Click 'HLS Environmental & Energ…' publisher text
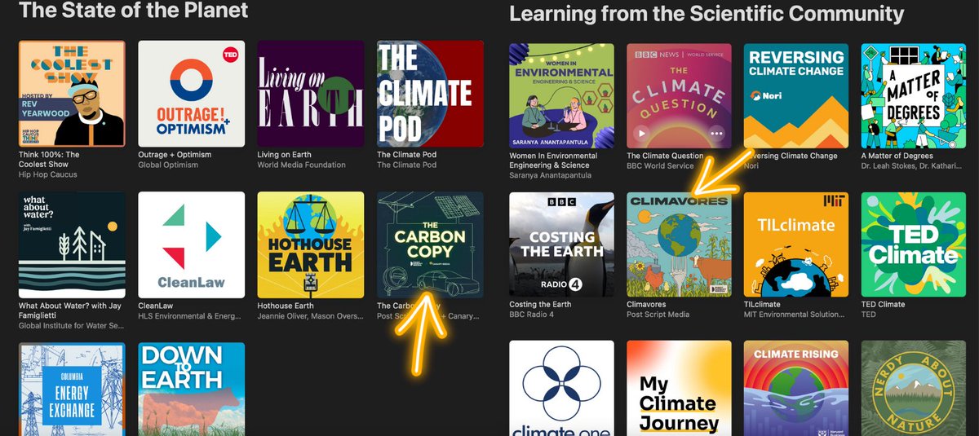The image size is (979, 436). [x=190, y=315]
